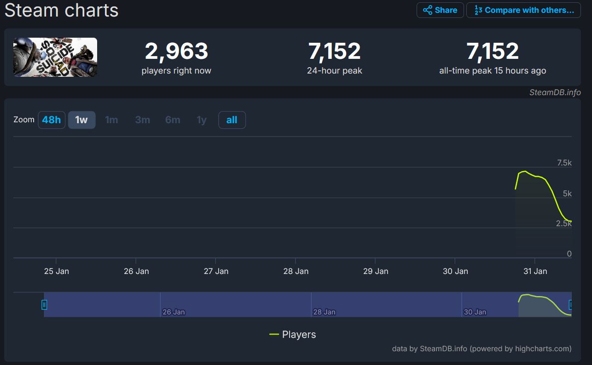Viewport: 592px width, 365px height.
Task: Click the 7.5k y-axis label
Action: 564,163
